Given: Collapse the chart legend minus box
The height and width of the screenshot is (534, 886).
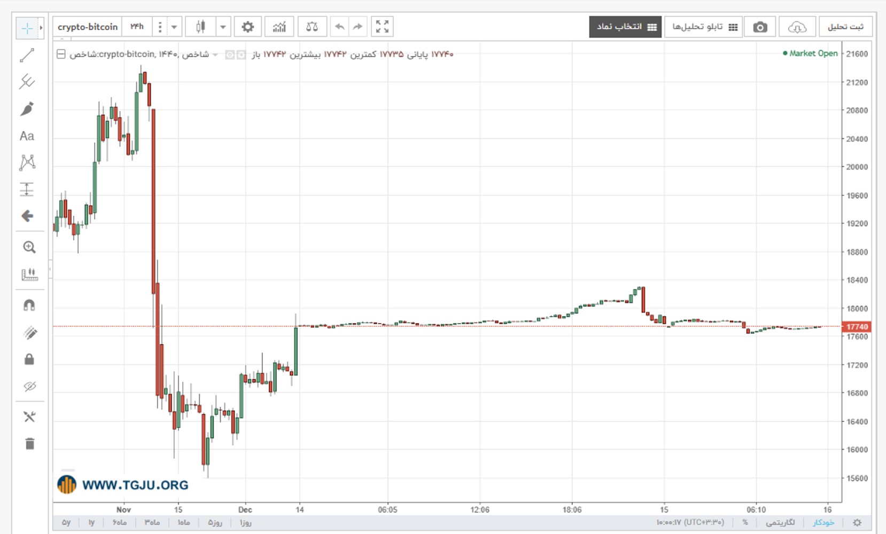Looking at the screenshot, I should (61, 54).
